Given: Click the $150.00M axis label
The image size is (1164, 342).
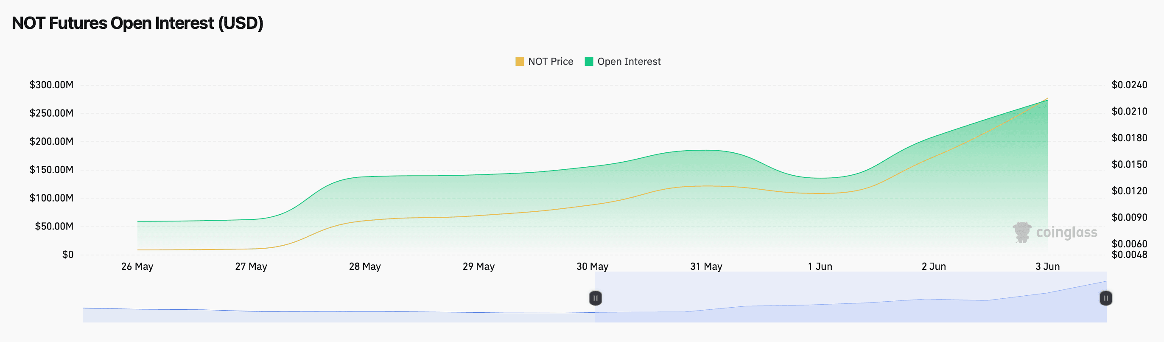Looking at the screenshot, I should coord(51,170).
